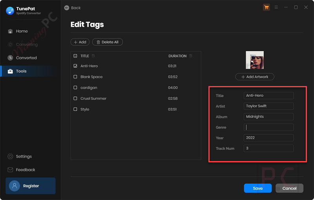This screenshot has width=314, height=200.
Task: Click the 04:00 duration value
Action: pos(173,88)
